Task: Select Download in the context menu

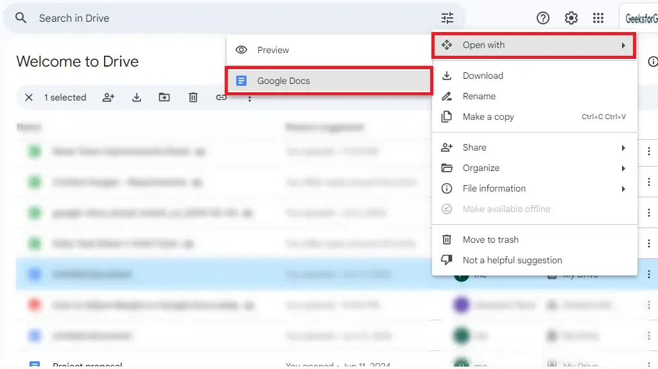Action: (534, 76)
